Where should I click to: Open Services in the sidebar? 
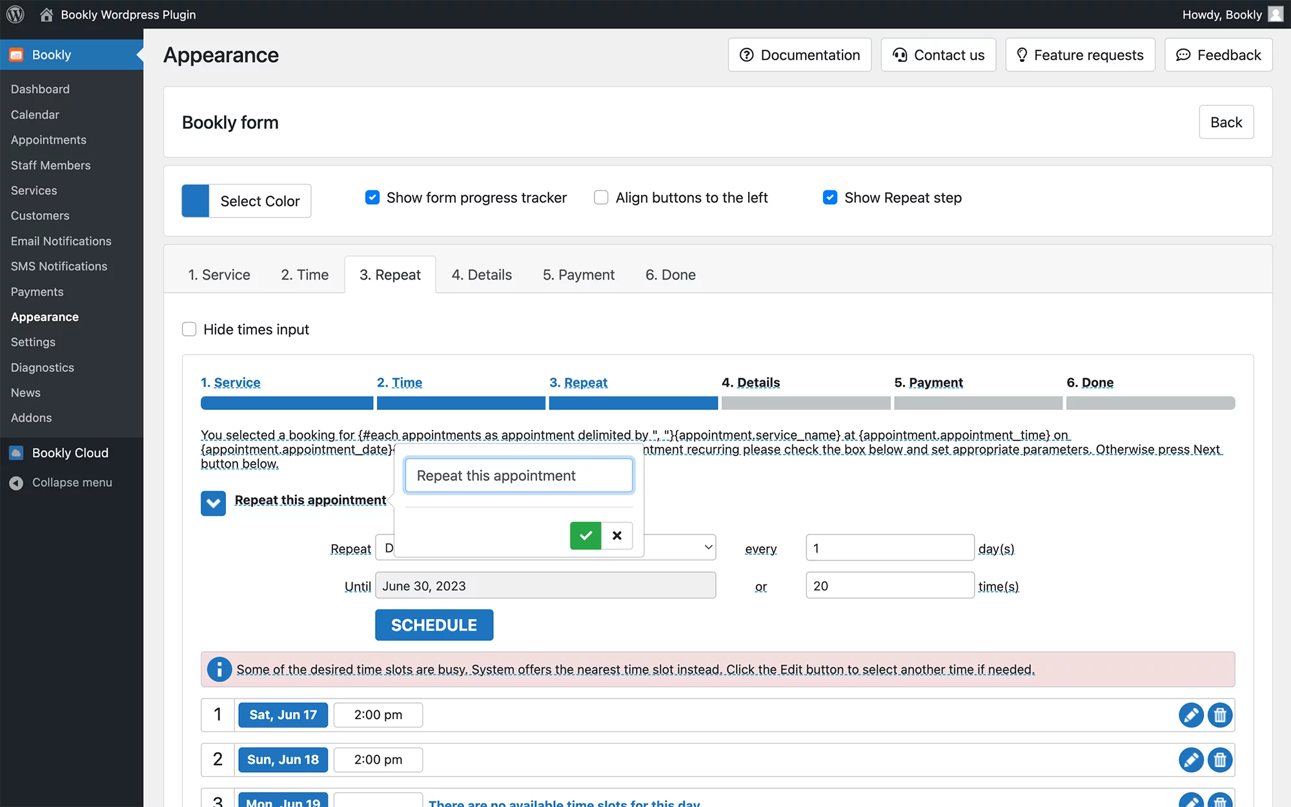click(x=34, y=190)
